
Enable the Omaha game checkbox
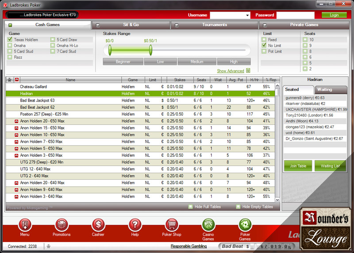click(x=10, y=46)
